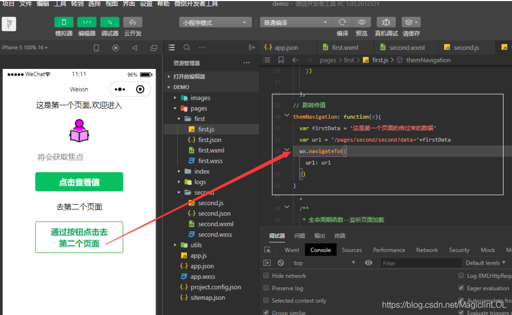The height and width of the screenshot is (315, 512).
Task: Tick the Preserve log checkbox
Action: coord(266,288)
